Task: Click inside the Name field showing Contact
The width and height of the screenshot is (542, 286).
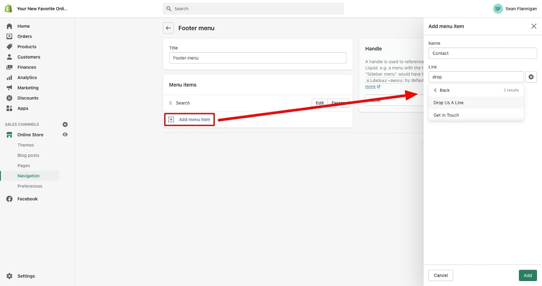Action: (x=482, y=53)
